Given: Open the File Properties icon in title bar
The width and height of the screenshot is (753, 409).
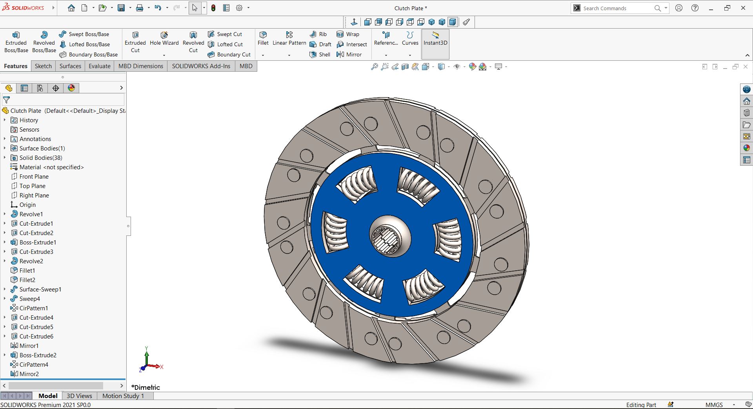Looking at the screenshot, I should (x=226, y=8).
